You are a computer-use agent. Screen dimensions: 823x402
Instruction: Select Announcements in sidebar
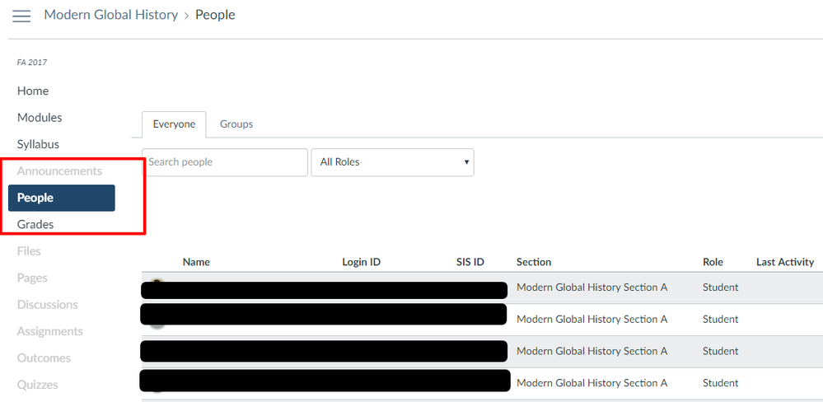59,171
